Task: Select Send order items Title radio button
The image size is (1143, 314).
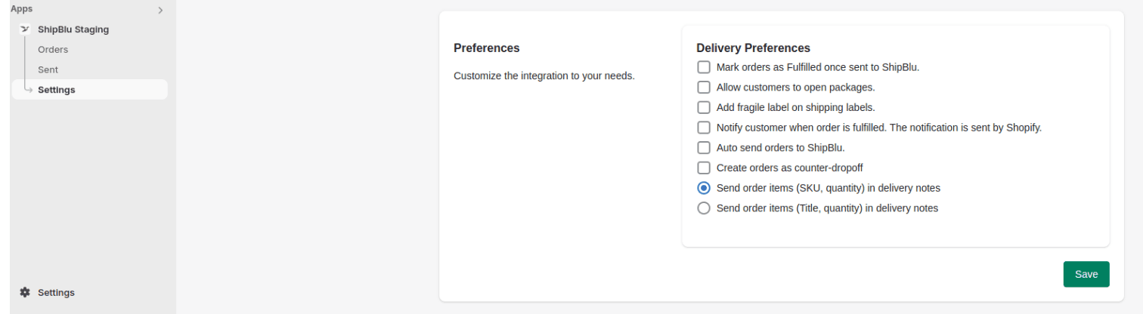Action: coord(704,208)
